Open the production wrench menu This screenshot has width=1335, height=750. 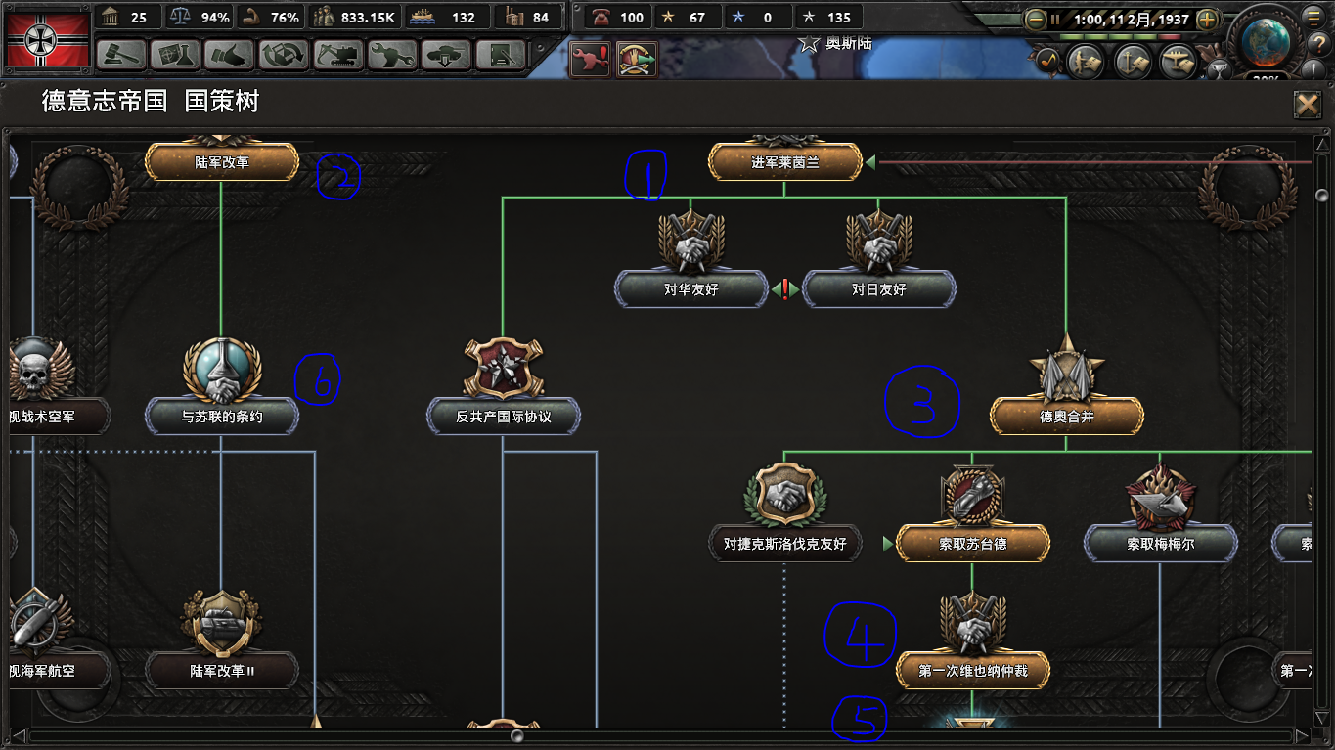[392, 55]
